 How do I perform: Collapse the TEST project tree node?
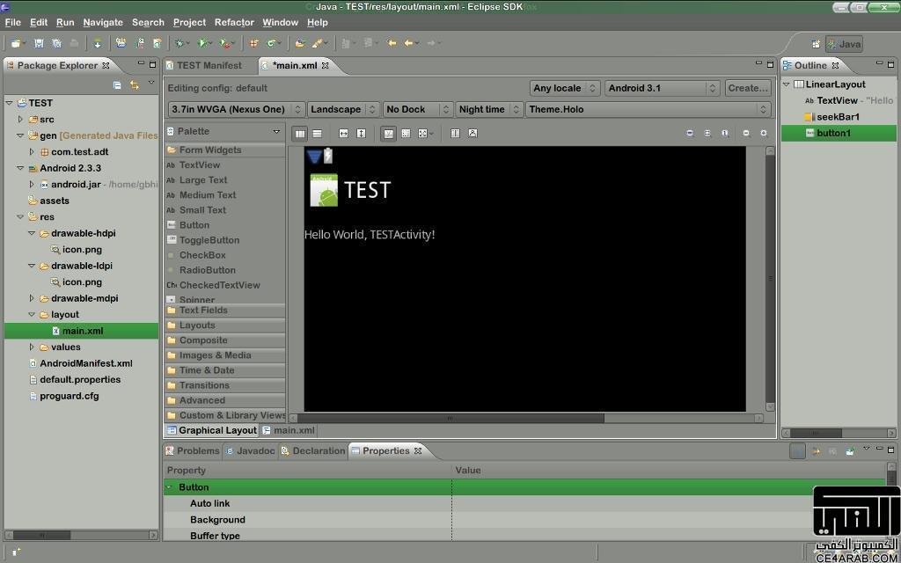tap(9, 104)
